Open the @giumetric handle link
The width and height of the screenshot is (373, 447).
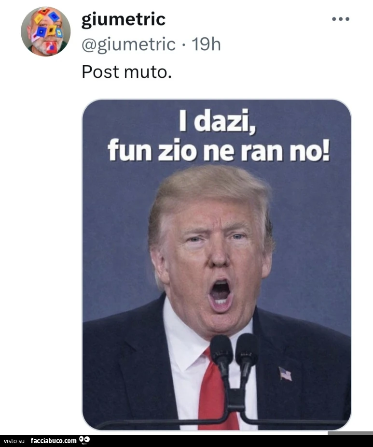point(128,44)
